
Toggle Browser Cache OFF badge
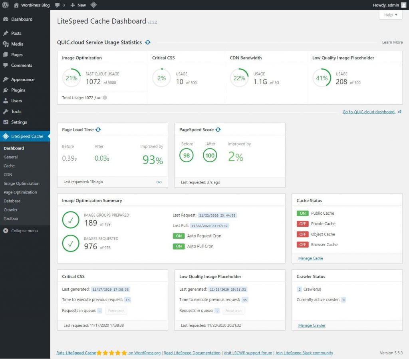[x=303, y=245]
